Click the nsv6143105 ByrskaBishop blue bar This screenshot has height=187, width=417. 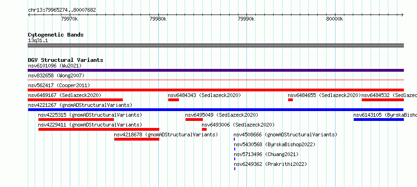coord(379,120)
